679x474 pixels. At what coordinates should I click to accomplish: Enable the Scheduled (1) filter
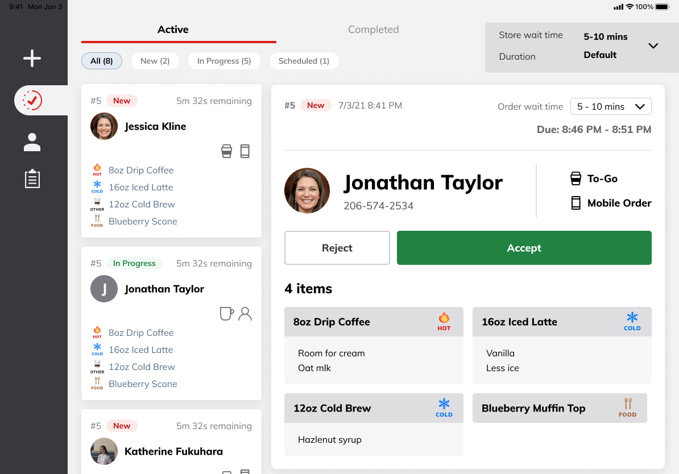(304, 60)
